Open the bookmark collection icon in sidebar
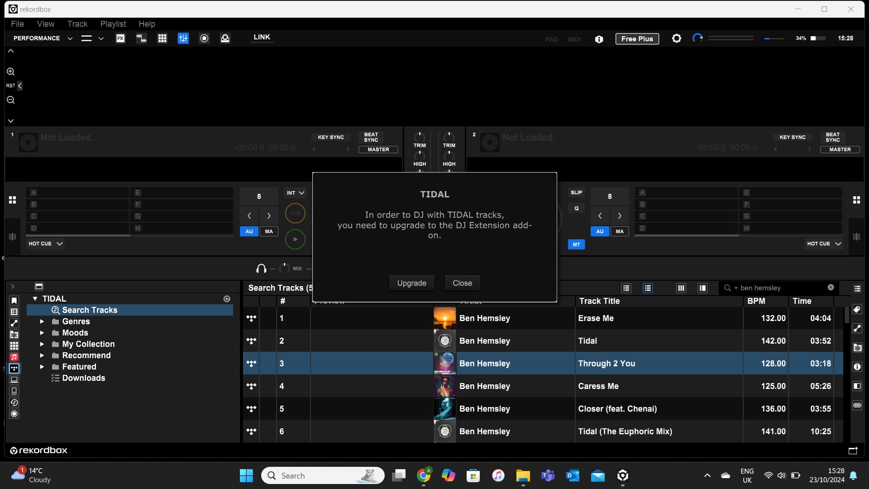This screenshot has width=869, height=489. (x=14, y=301)
